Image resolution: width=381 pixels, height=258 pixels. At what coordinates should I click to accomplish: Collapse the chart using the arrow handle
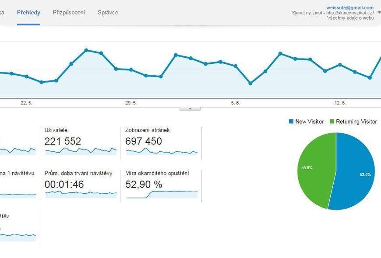pyautogui.click(x=190, y=108)
